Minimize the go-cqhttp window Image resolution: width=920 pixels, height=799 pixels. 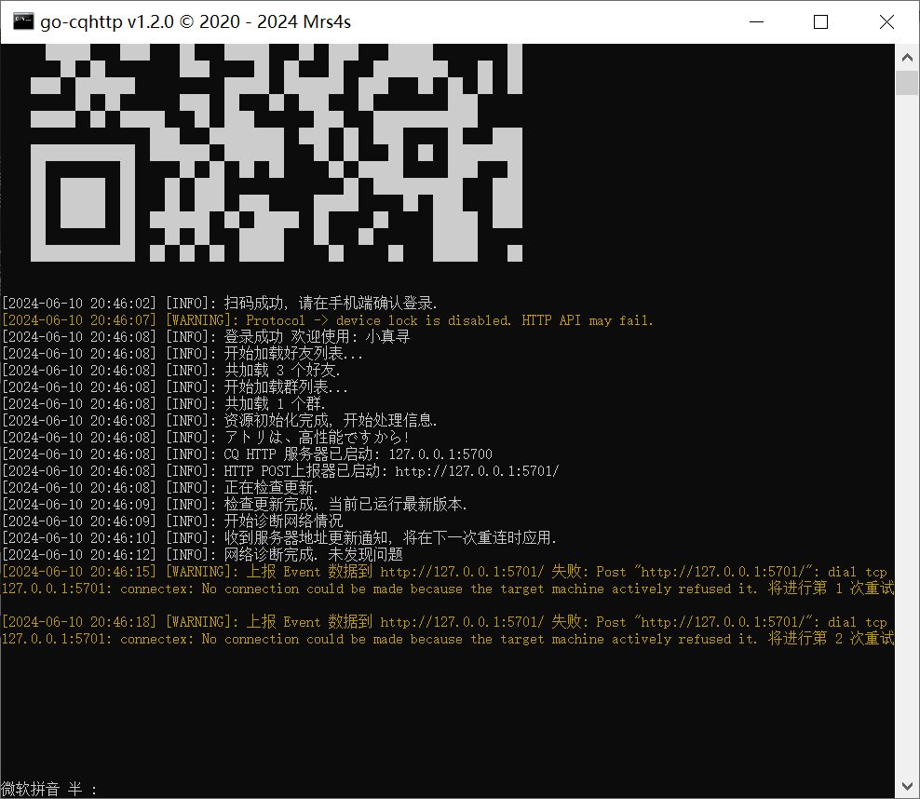click(x=757, y=21)
